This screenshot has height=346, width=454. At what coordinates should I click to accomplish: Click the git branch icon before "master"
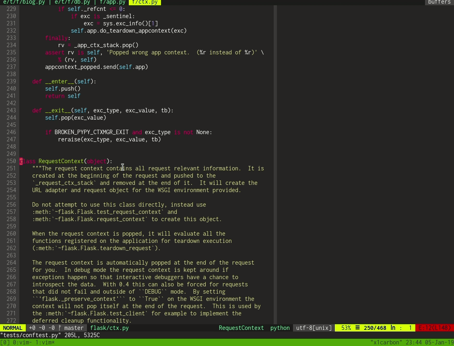pos(59,328)
